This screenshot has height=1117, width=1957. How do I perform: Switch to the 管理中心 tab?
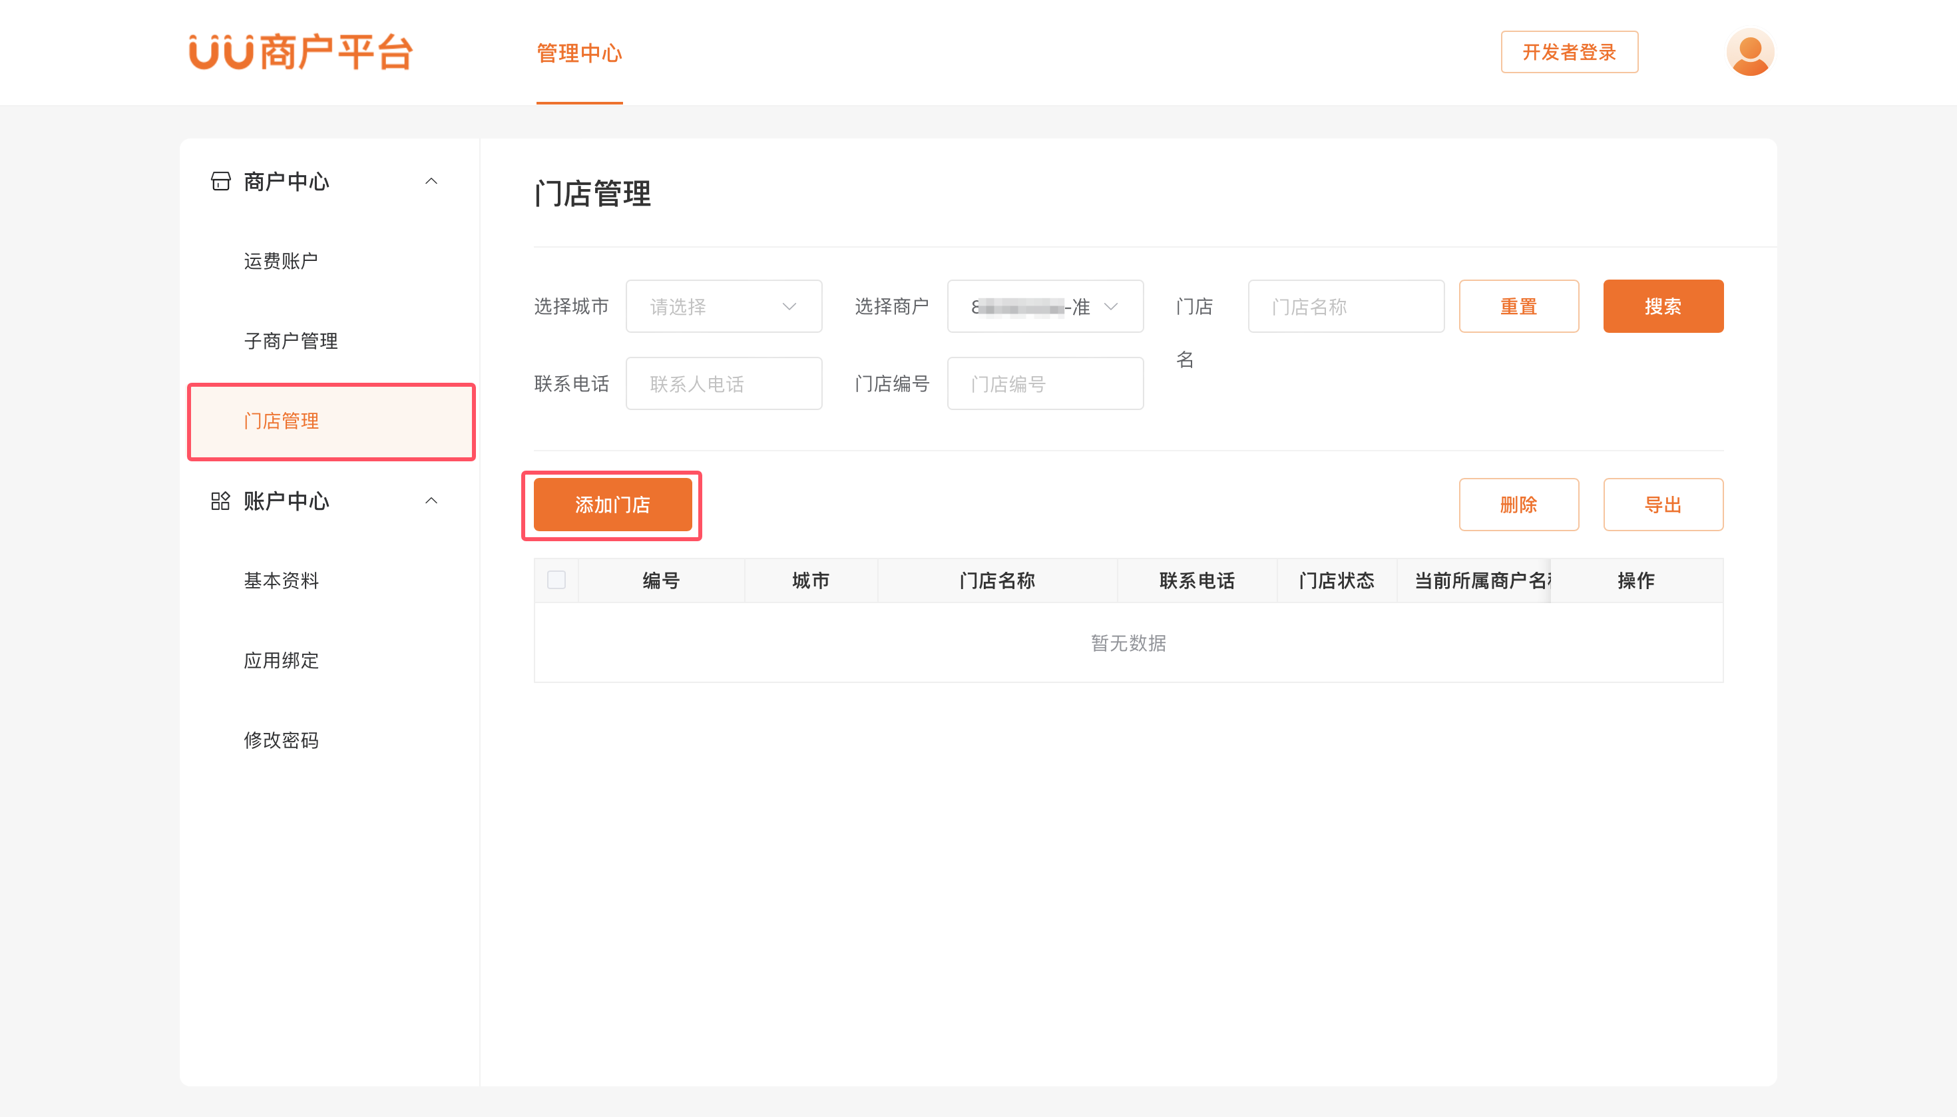click(579, 53)
